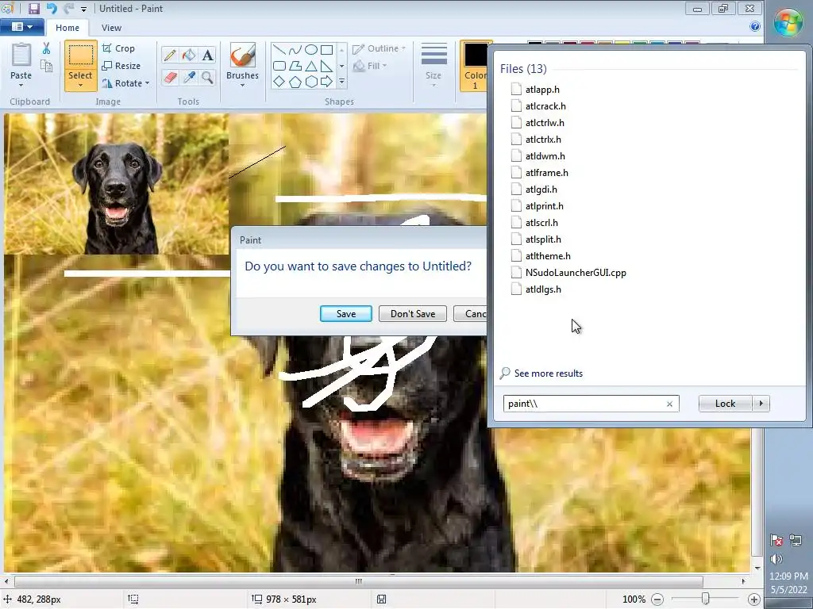Click the Zoom out minus button

click(x=657, y=599)
